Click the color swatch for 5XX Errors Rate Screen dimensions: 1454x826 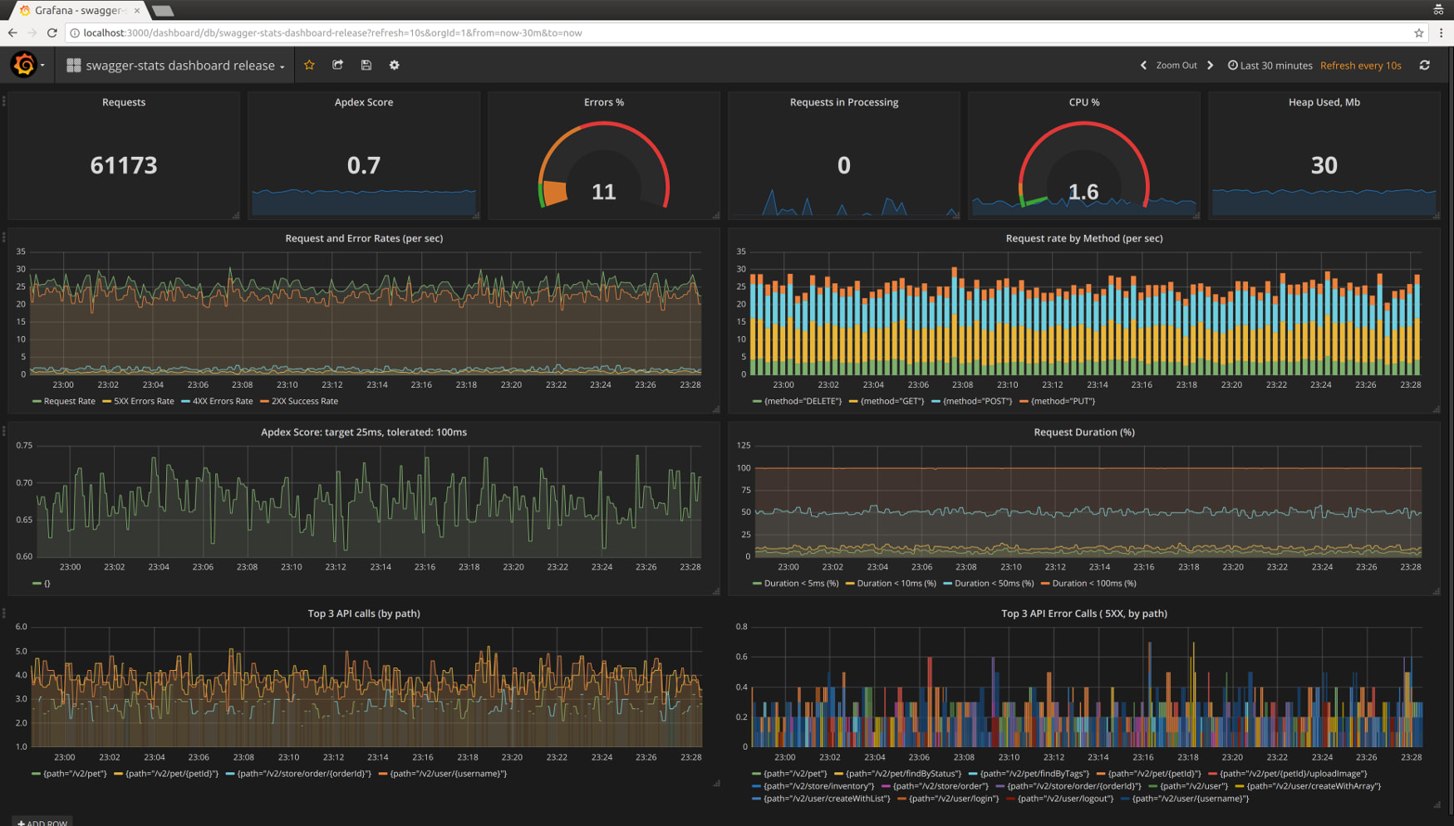(x=109, y=401)
